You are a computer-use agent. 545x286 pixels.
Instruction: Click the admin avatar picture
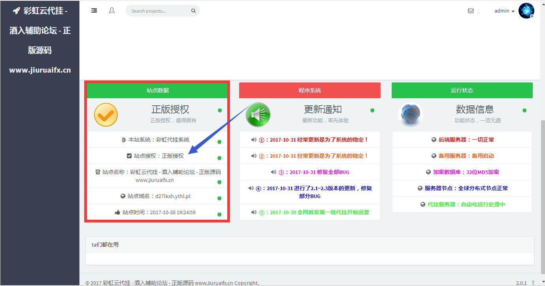pos(526,11)
